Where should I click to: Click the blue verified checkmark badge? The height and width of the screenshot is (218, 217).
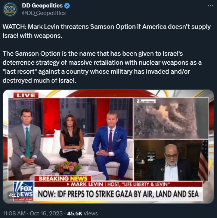68,6
